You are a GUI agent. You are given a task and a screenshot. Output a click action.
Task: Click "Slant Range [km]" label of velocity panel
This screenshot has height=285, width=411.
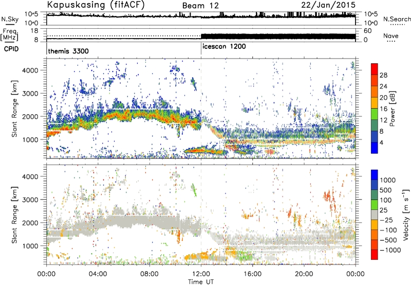[14, 215]
